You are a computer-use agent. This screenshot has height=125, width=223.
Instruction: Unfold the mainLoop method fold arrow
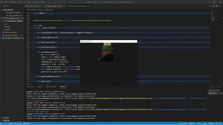[x=32, y=42]
